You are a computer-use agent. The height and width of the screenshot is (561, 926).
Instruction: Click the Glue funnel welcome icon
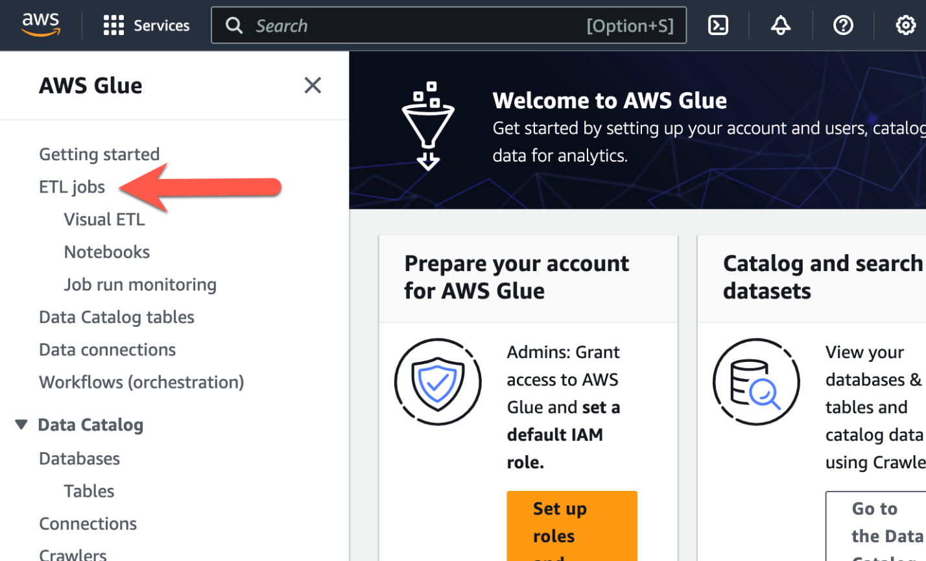[428, 125]
